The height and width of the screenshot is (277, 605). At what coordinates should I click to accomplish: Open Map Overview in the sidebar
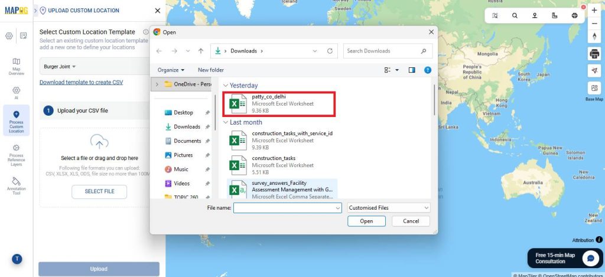pos(16,66)
